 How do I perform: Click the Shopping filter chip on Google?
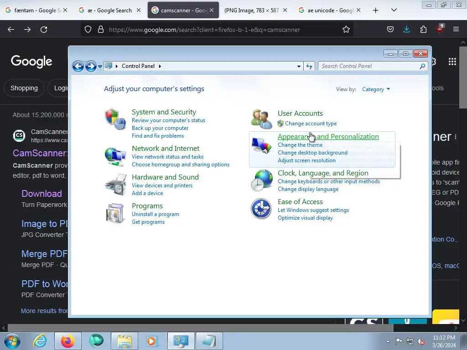(24, 88)
